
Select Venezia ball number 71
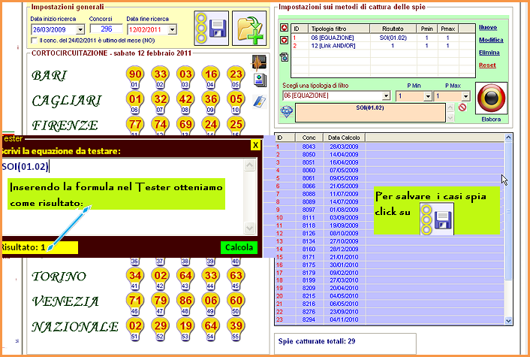(x=135, y=301)
